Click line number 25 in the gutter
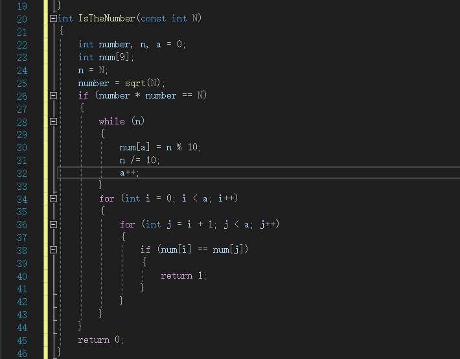 [22, 84]
